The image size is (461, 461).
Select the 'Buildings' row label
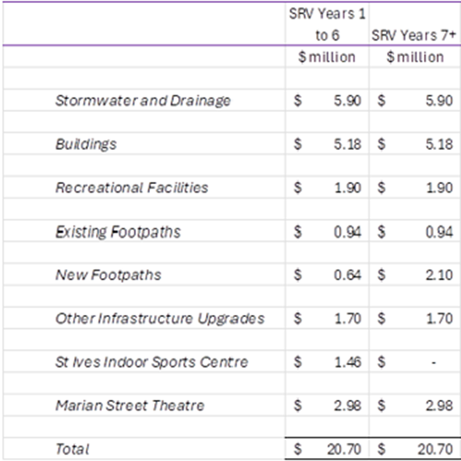pos(86,144)
